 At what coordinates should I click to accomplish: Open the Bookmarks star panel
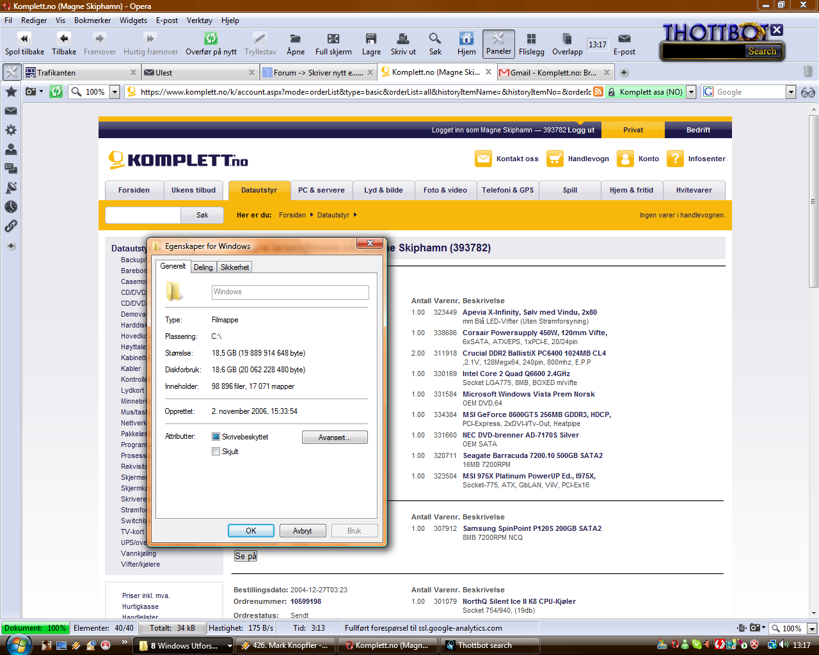click(x=11, y=91)
